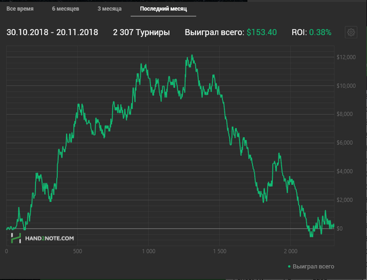Click the 500 x-axis label
This screenshot has width=367, height=280.
[x=77, y=251]
